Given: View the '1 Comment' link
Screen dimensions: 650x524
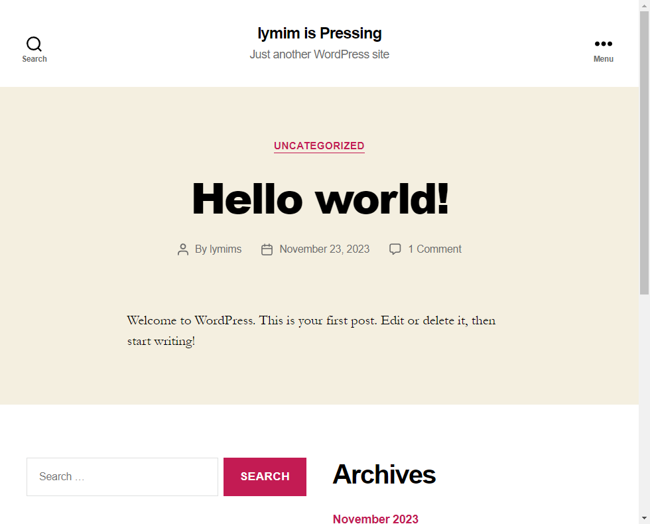Looking at the screenshot, I should click(x=434, y=249).
